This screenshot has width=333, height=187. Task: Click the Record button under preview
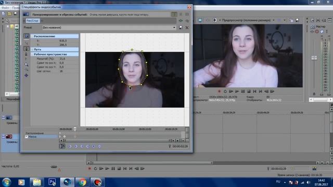coord(220,91)
